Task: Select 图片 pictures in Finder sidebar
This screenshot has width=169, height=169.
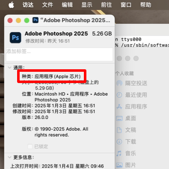Action: click(x=131, y=165)
